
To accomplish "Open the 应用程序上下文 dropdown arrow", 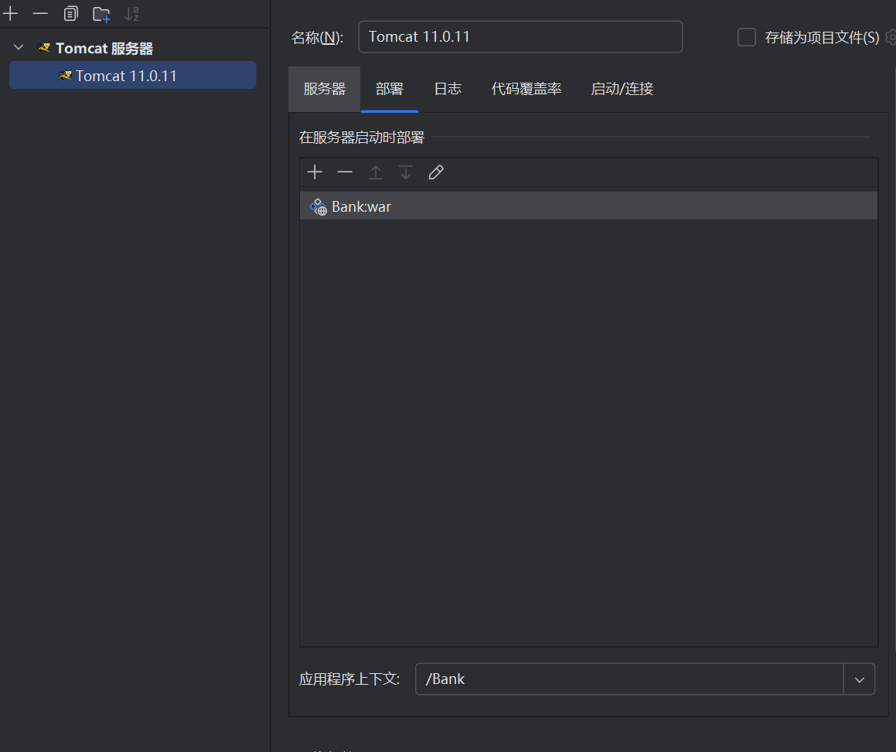I will (x=860, y=679).
